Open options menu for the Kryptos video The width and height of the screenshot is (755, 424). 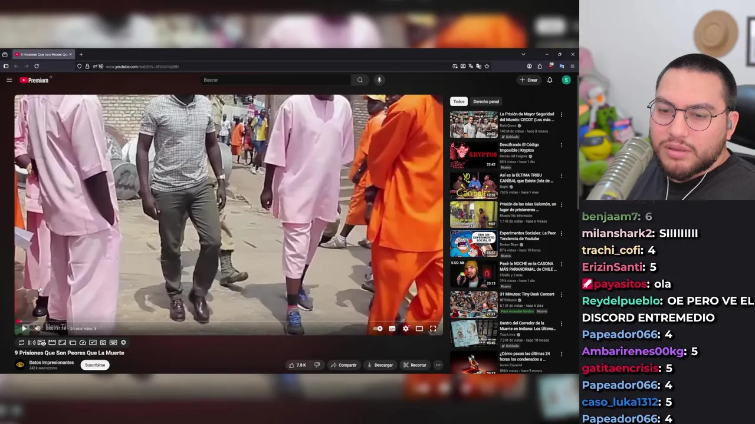pyautogui.click(x=561, y=145)
